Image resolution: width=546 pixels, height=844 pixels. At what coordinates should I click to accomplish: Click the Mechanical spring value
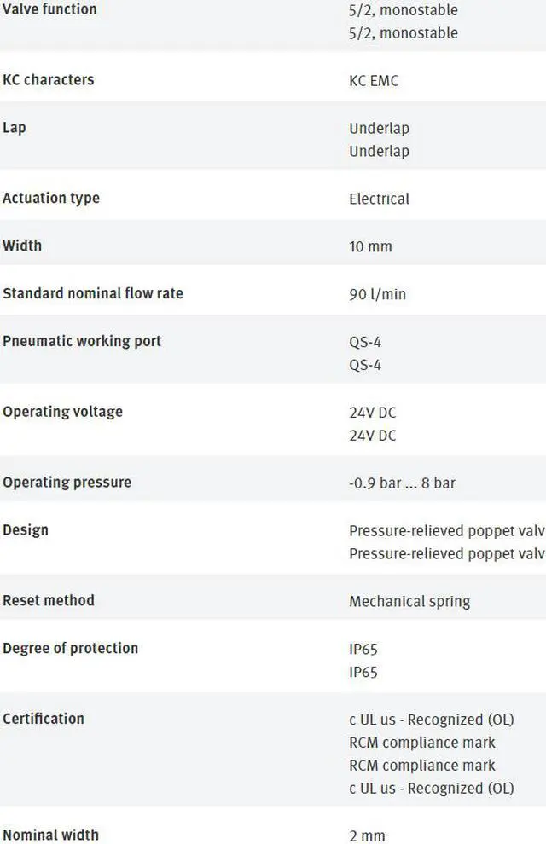pyautogui.click(x=409, y=601)
